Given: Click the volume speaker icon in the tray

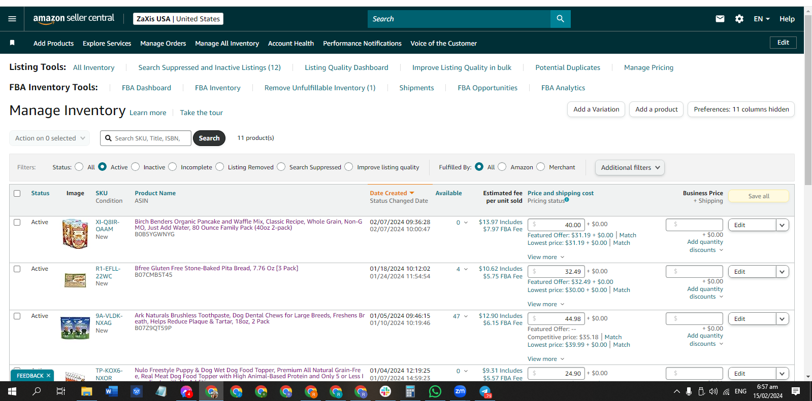Looking at the screenshot, I should [x=713, y=391].
